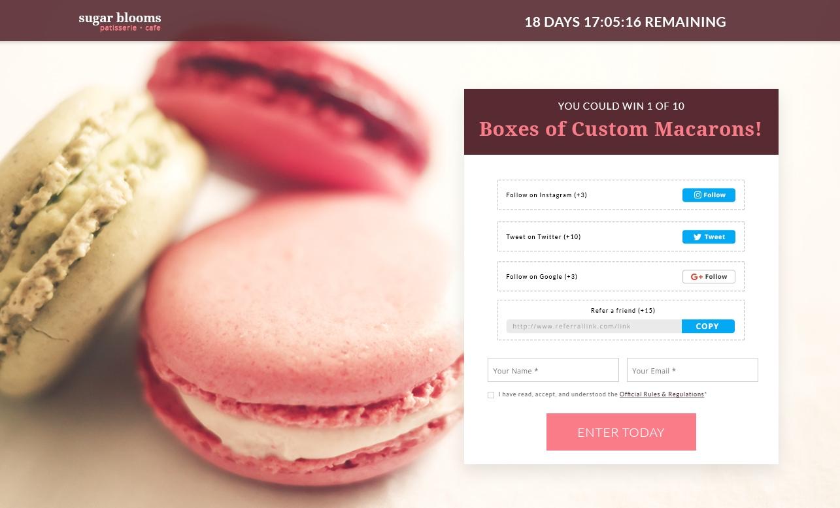
Task: Click the Instagram camera icon
Action: coord(697,195)
